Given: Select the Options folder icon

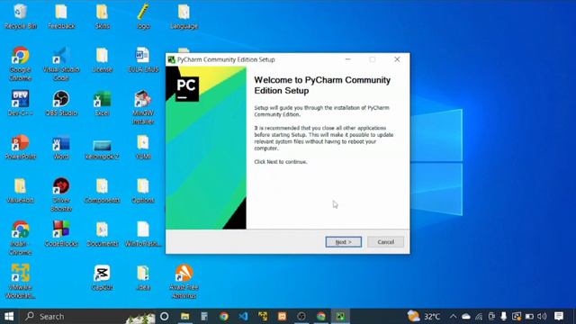Looking at the screenshot, I should tap(143, 190).
